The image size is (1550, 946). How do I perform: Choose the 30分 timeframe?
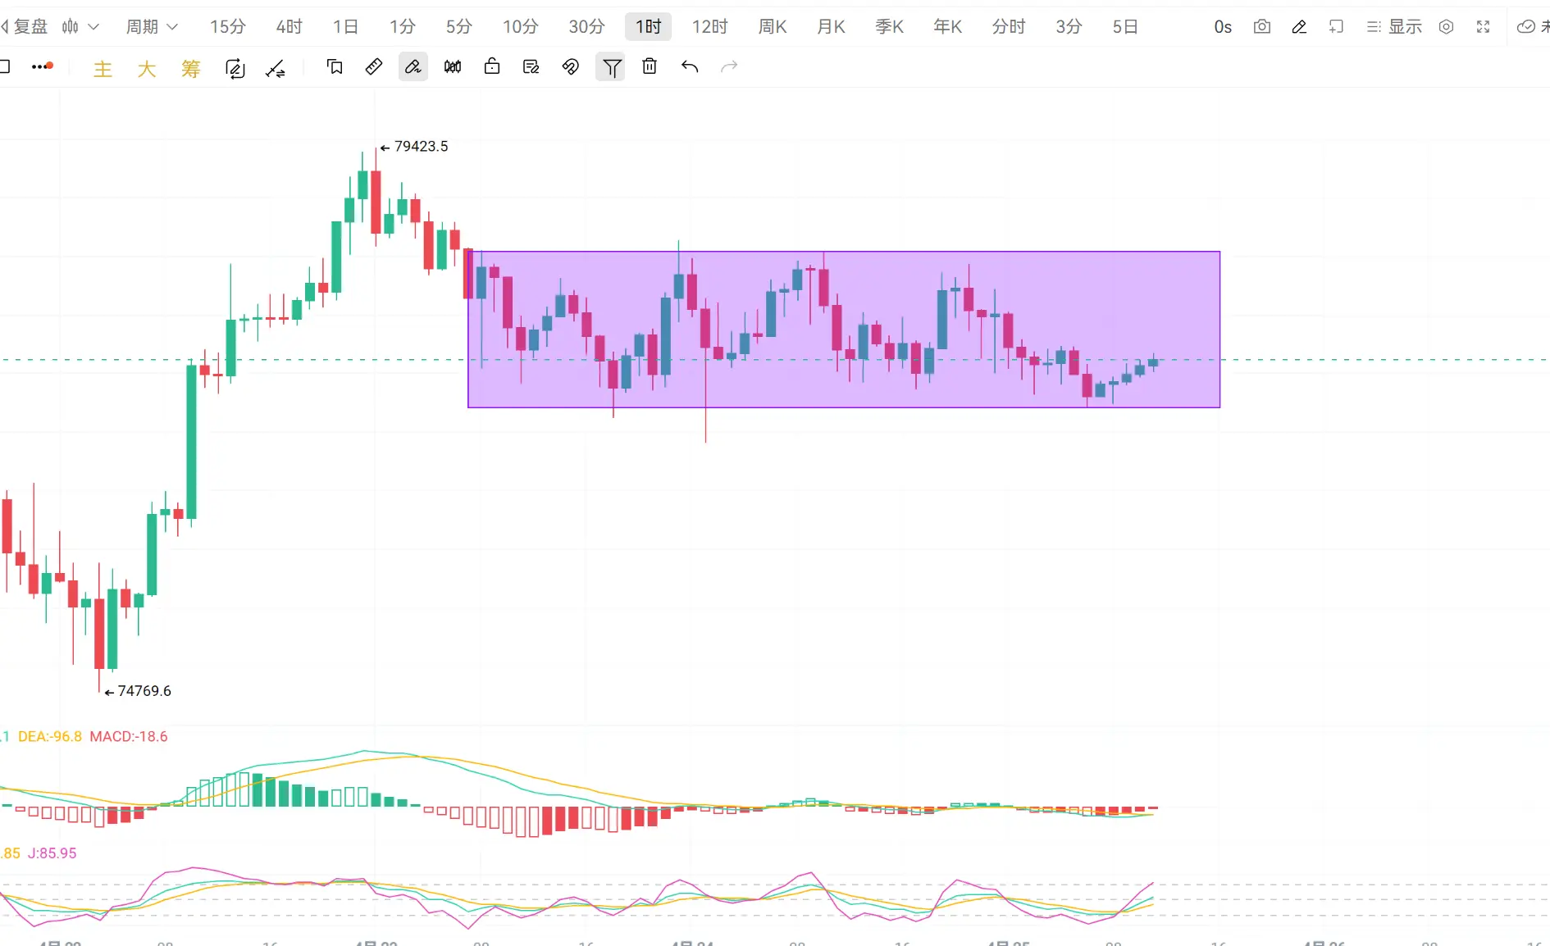586,27
